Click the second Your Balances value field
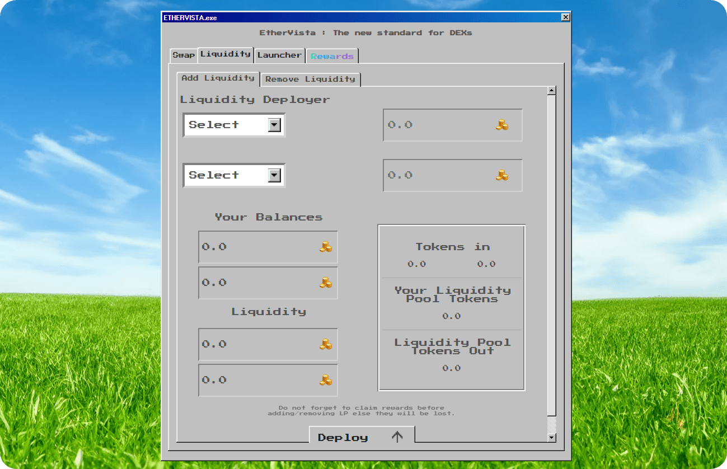Screen dimensions: 727x469 268,283
